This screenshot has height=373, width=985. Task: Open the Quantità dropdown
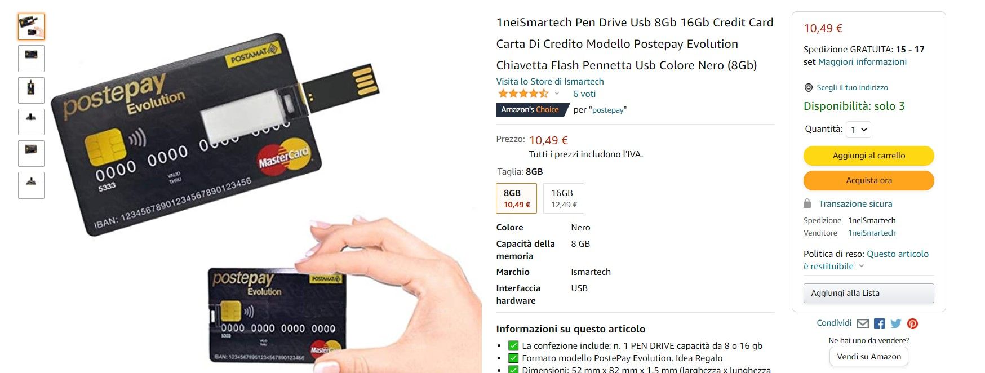coord(858,130)
